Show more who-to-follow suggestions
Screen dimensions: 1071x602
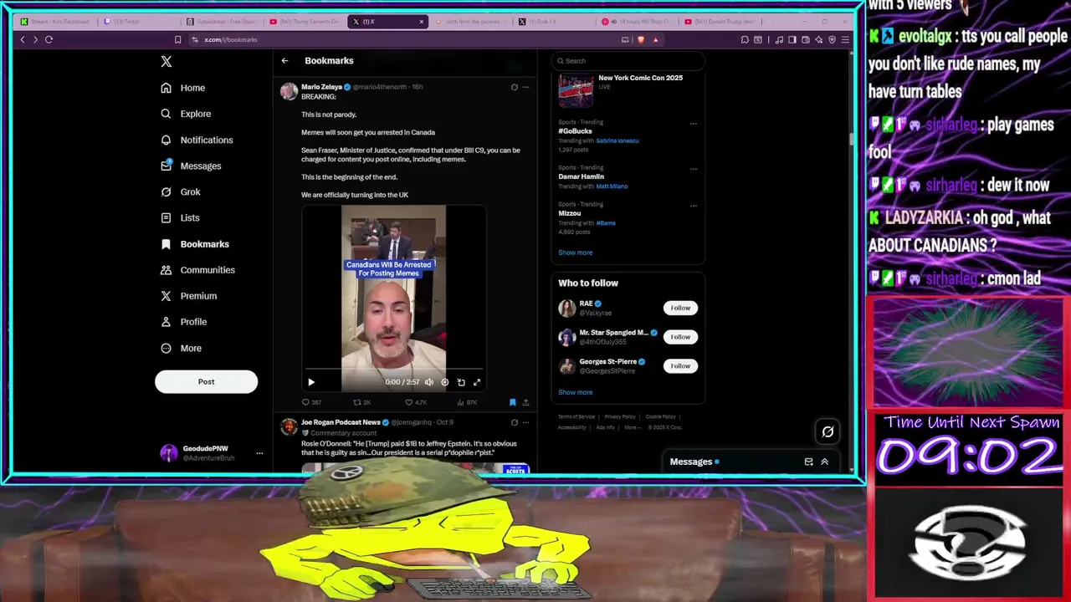click(x=575, y=392)
